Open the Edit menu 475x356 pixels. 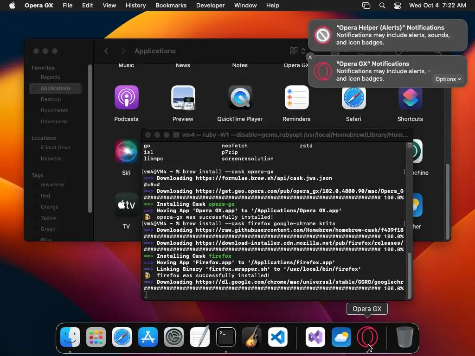pos(88,6)
